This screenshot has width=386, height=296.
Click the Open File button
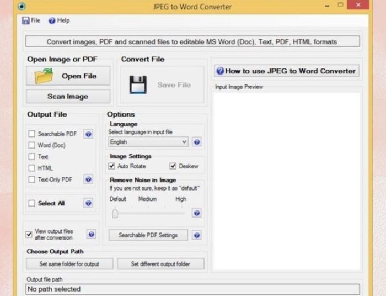(68, 76)
